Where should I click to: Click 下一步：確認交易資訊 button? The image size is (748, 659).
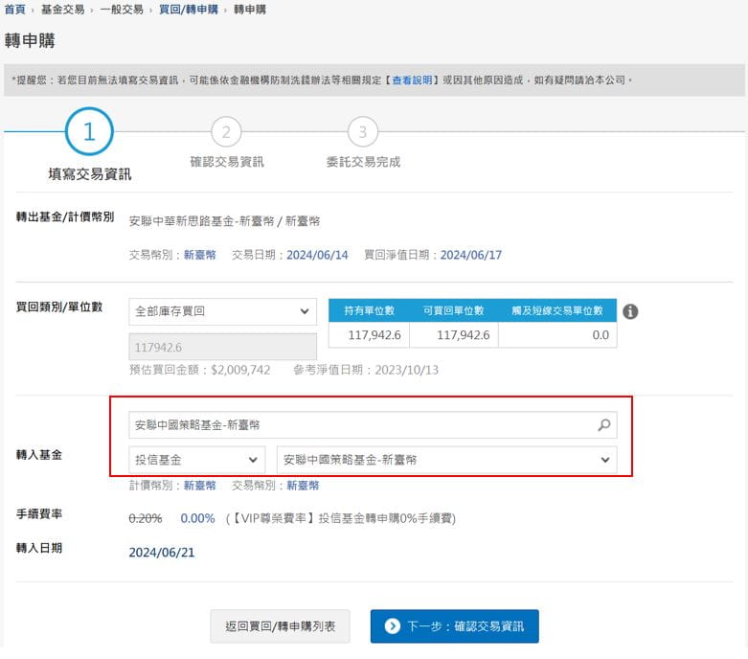(454, 626)
